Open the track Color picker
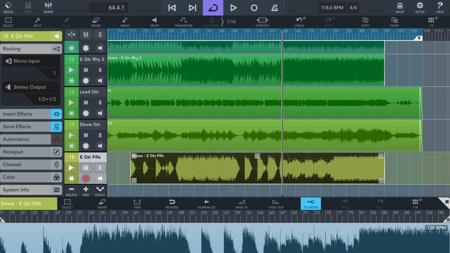The width and height of the screenshot is (450, 253). pos(31,177)
